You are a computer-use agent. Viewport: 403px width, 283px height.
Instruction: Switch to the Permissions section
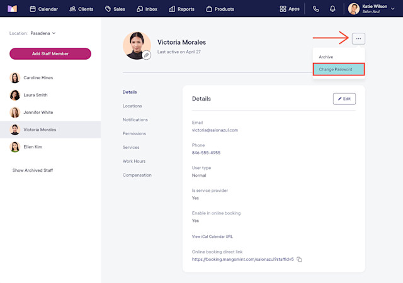[134, 133]
